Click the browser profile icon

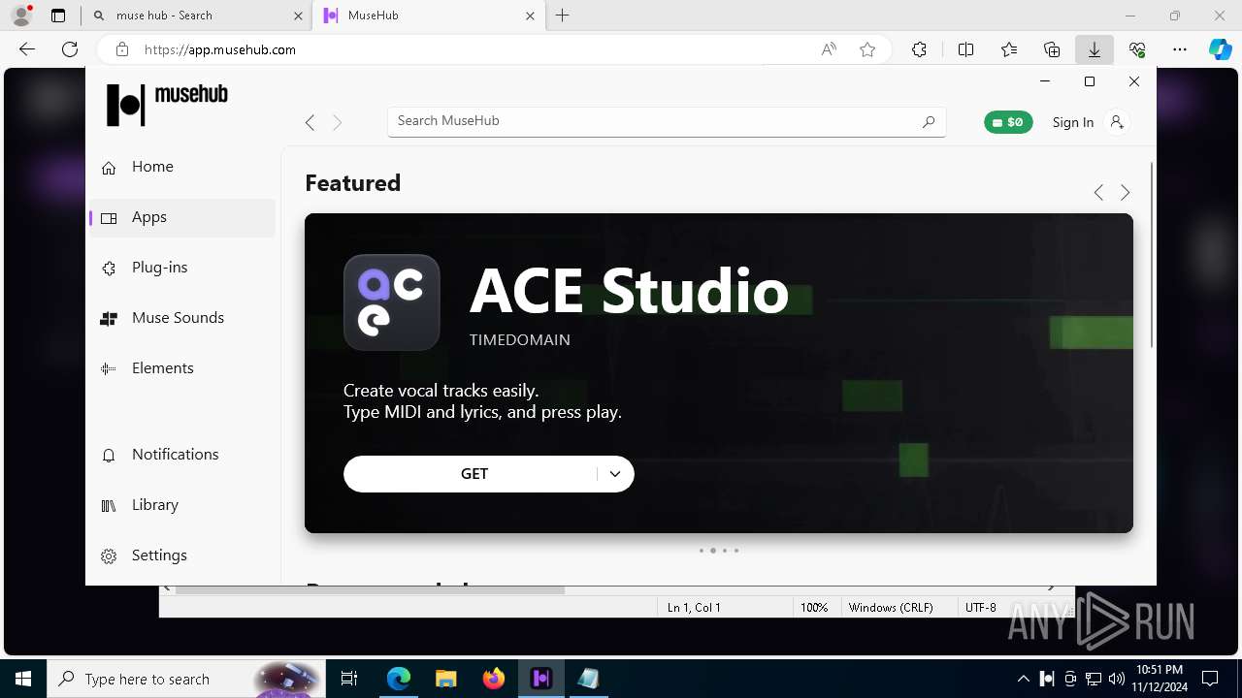click(x=21, y=16)
